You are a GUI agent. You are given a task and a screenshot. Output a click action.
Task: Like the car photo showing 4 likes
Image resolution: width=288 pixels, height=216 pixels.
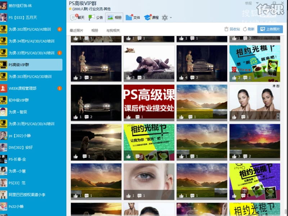181,78
